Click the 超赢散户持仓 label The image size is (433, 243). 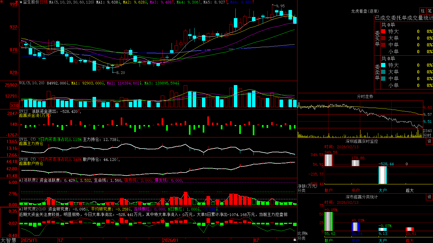31,163
